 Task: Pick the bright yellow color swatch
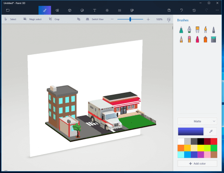(201, 148)
